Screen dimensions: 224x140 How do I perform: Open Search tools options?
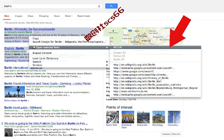84,16
